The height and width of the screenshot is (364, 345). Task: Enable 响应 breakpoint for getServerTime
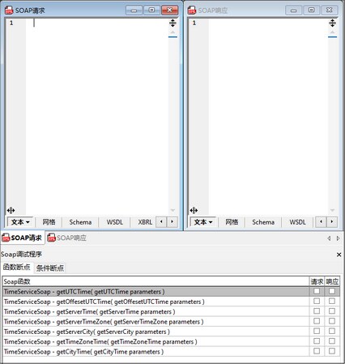pyautogui.click(x=332, y=311)
